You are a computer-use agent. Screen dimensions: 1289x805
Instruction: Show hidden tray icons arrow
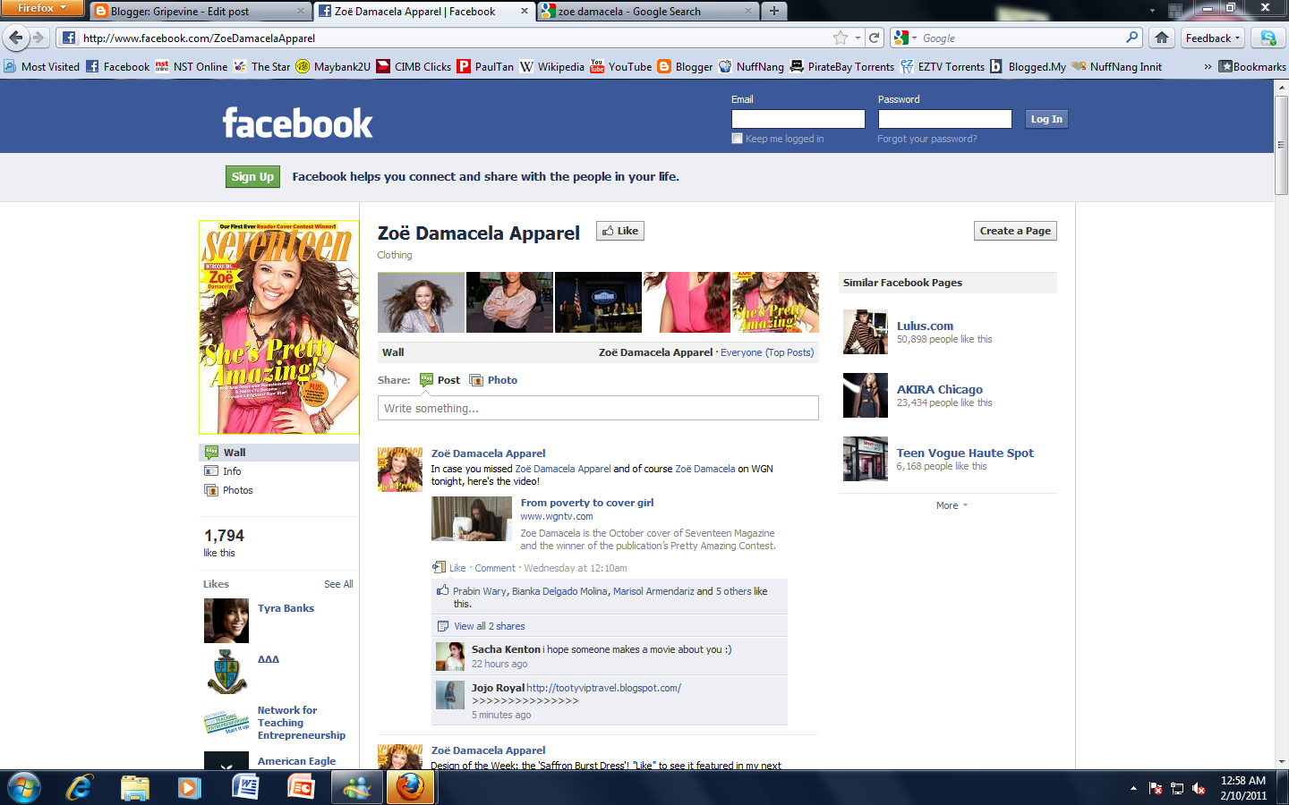pyautogui.click(x=1133, y=788)
